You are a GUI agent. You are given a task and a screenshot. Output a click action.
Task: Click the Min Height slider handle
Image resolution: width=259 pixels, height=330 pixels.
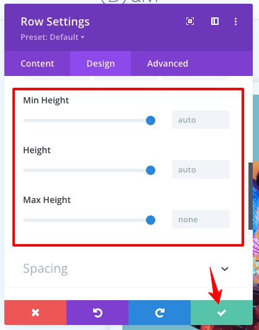click(x=150, y=120)
